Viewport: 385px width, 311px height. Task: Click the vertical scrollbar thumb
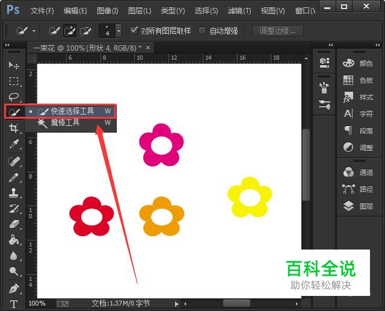306,165
